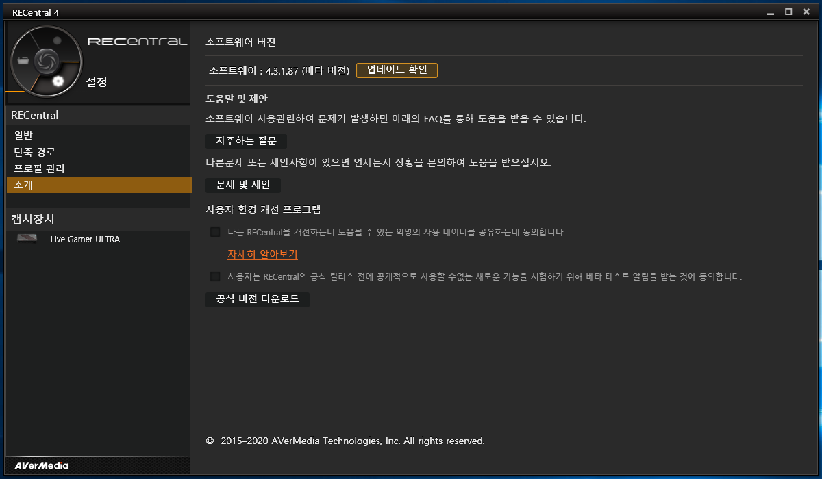Switch to the capture/record mode on the dial
822x479 pixels.
point(58,41)
